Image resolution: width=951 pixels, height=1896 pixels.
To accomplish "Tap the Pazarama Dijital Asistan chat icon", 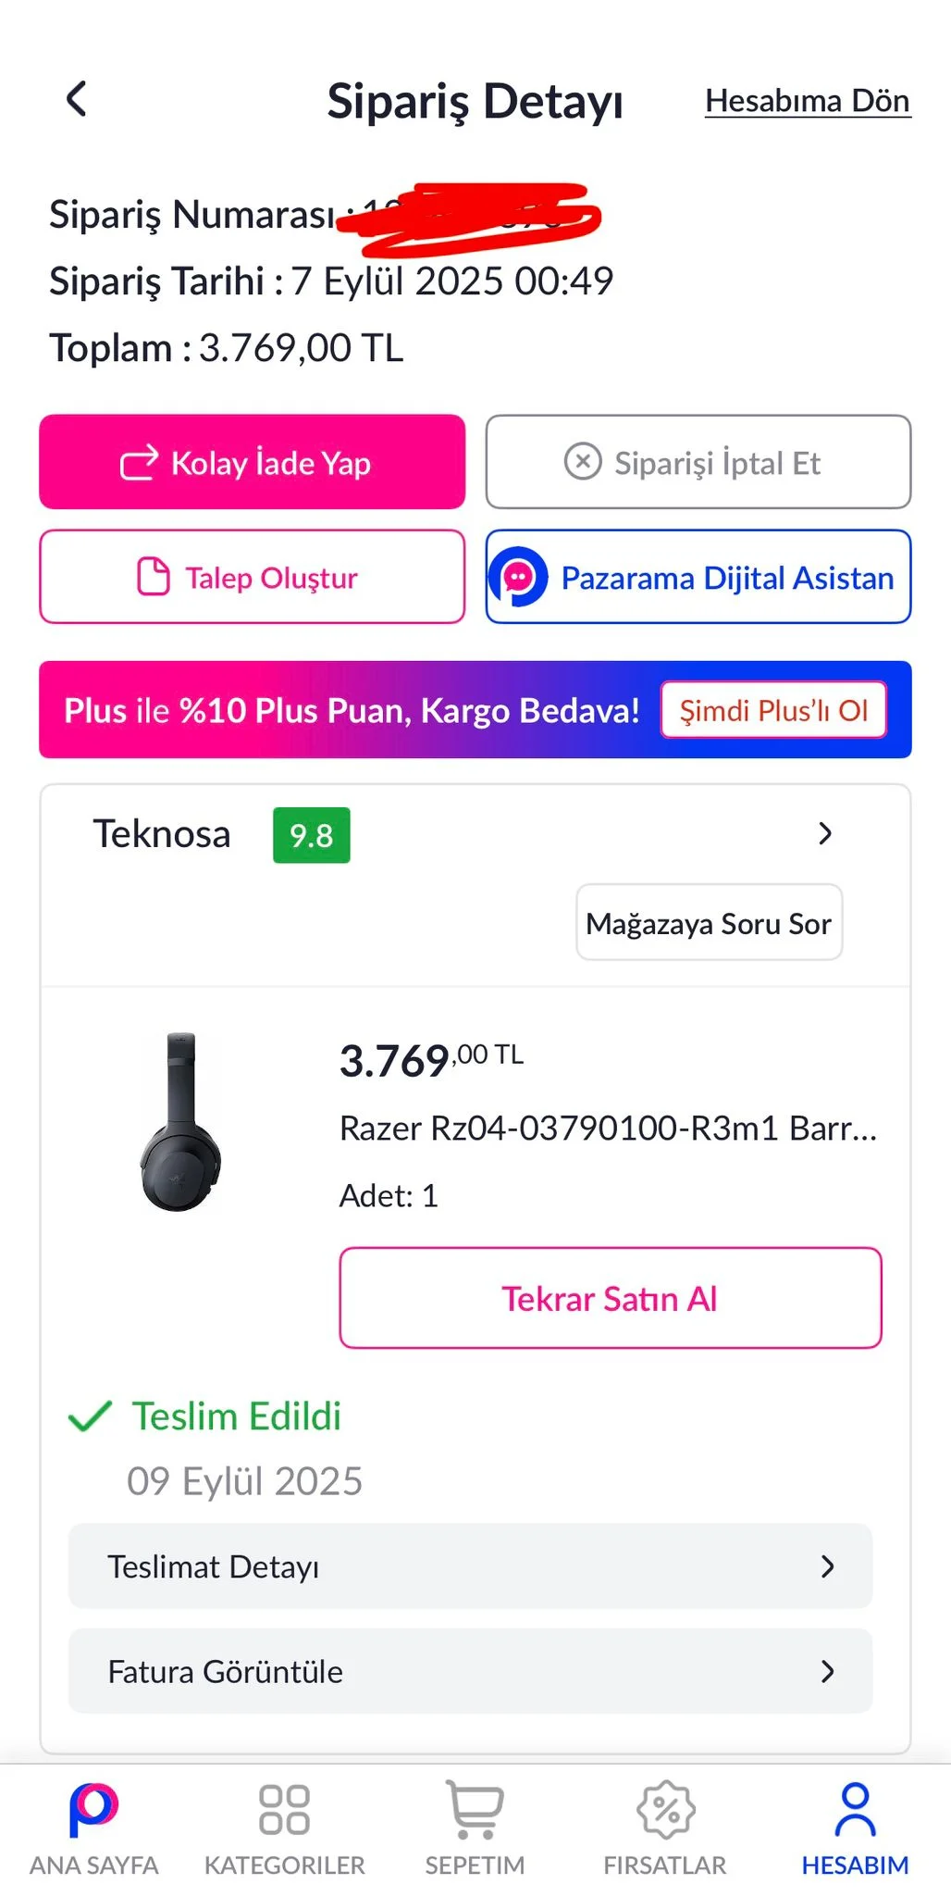I will (518, 578).
